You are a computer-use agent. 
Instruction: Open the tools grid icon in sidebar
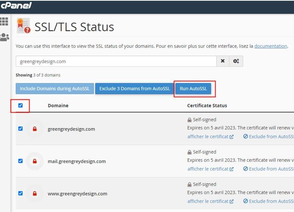pyautogui.click(x=4, y=22)
